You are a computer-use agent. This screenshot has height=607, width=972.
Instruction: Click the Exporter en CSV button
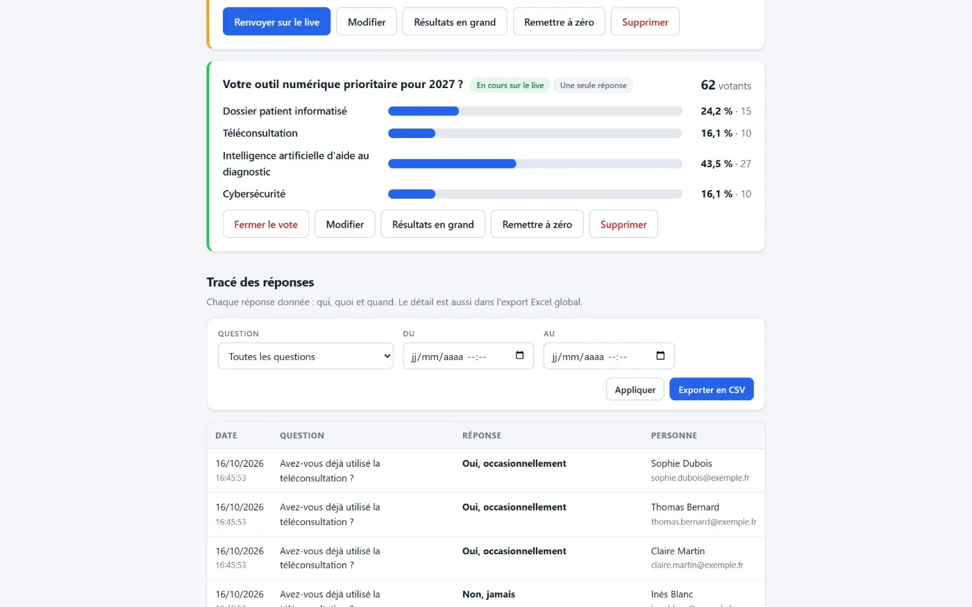pyautogui.click(x=712, y=390)
